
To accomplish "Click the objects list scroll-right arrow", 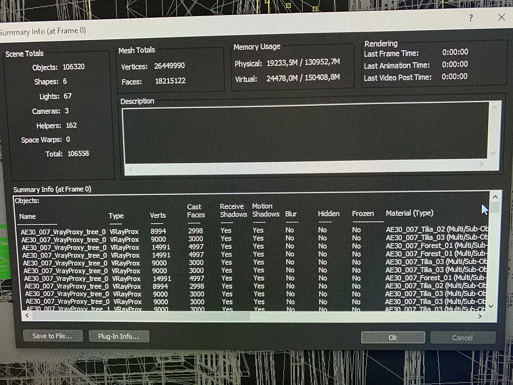I will pos(480,316).
